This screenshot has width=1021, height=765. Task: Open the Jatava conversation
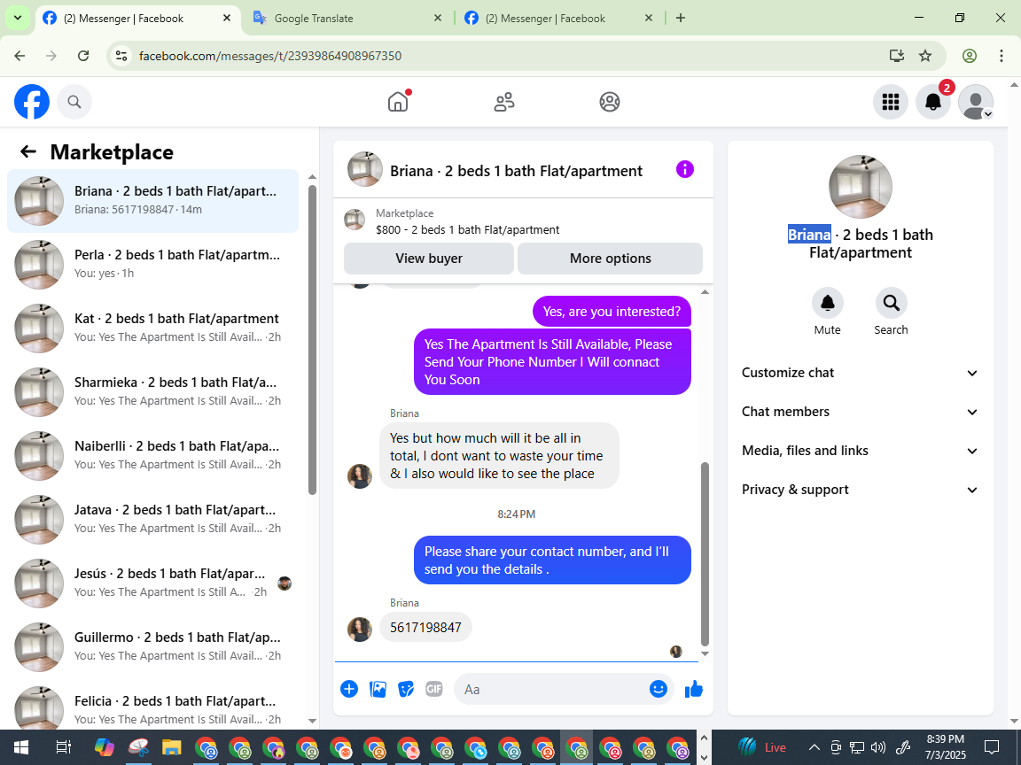pyautogui.click(x=152, y=519)
